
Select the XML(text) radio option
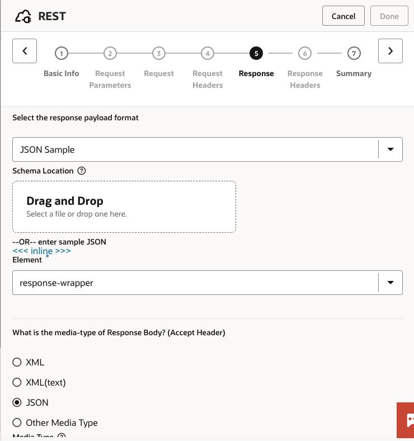pos(17,382)
